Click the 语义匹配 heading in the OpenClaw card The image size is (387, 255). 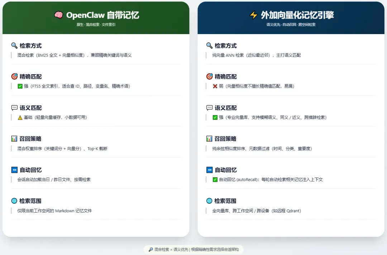pos(30,108)
